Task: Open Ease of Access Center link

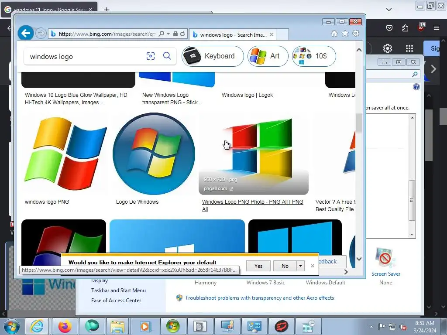Action: [x=116, y=300]
